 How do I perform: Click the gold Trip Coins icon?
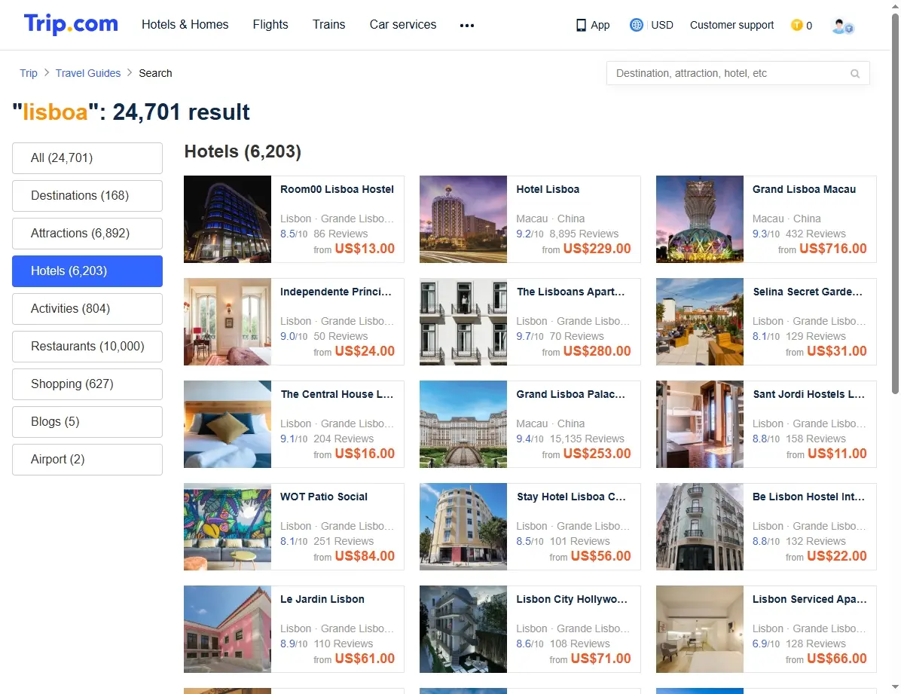pos(796,25)
